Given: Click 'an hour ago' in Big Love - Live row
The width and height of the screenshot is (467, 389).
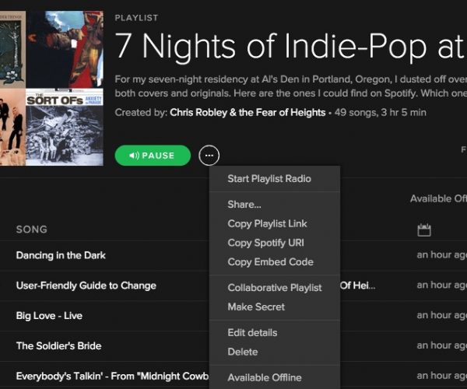Looking at the screenshot, I should [441, 315].
